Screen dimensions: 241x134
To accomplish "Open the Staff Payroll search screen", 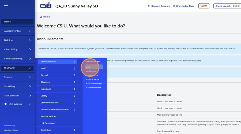I will (91, 71).
